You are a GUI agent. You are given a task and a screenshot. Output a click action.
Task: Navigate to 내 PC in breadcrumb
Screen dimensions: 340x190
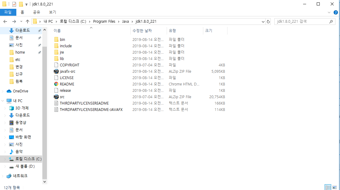[48, 22]
